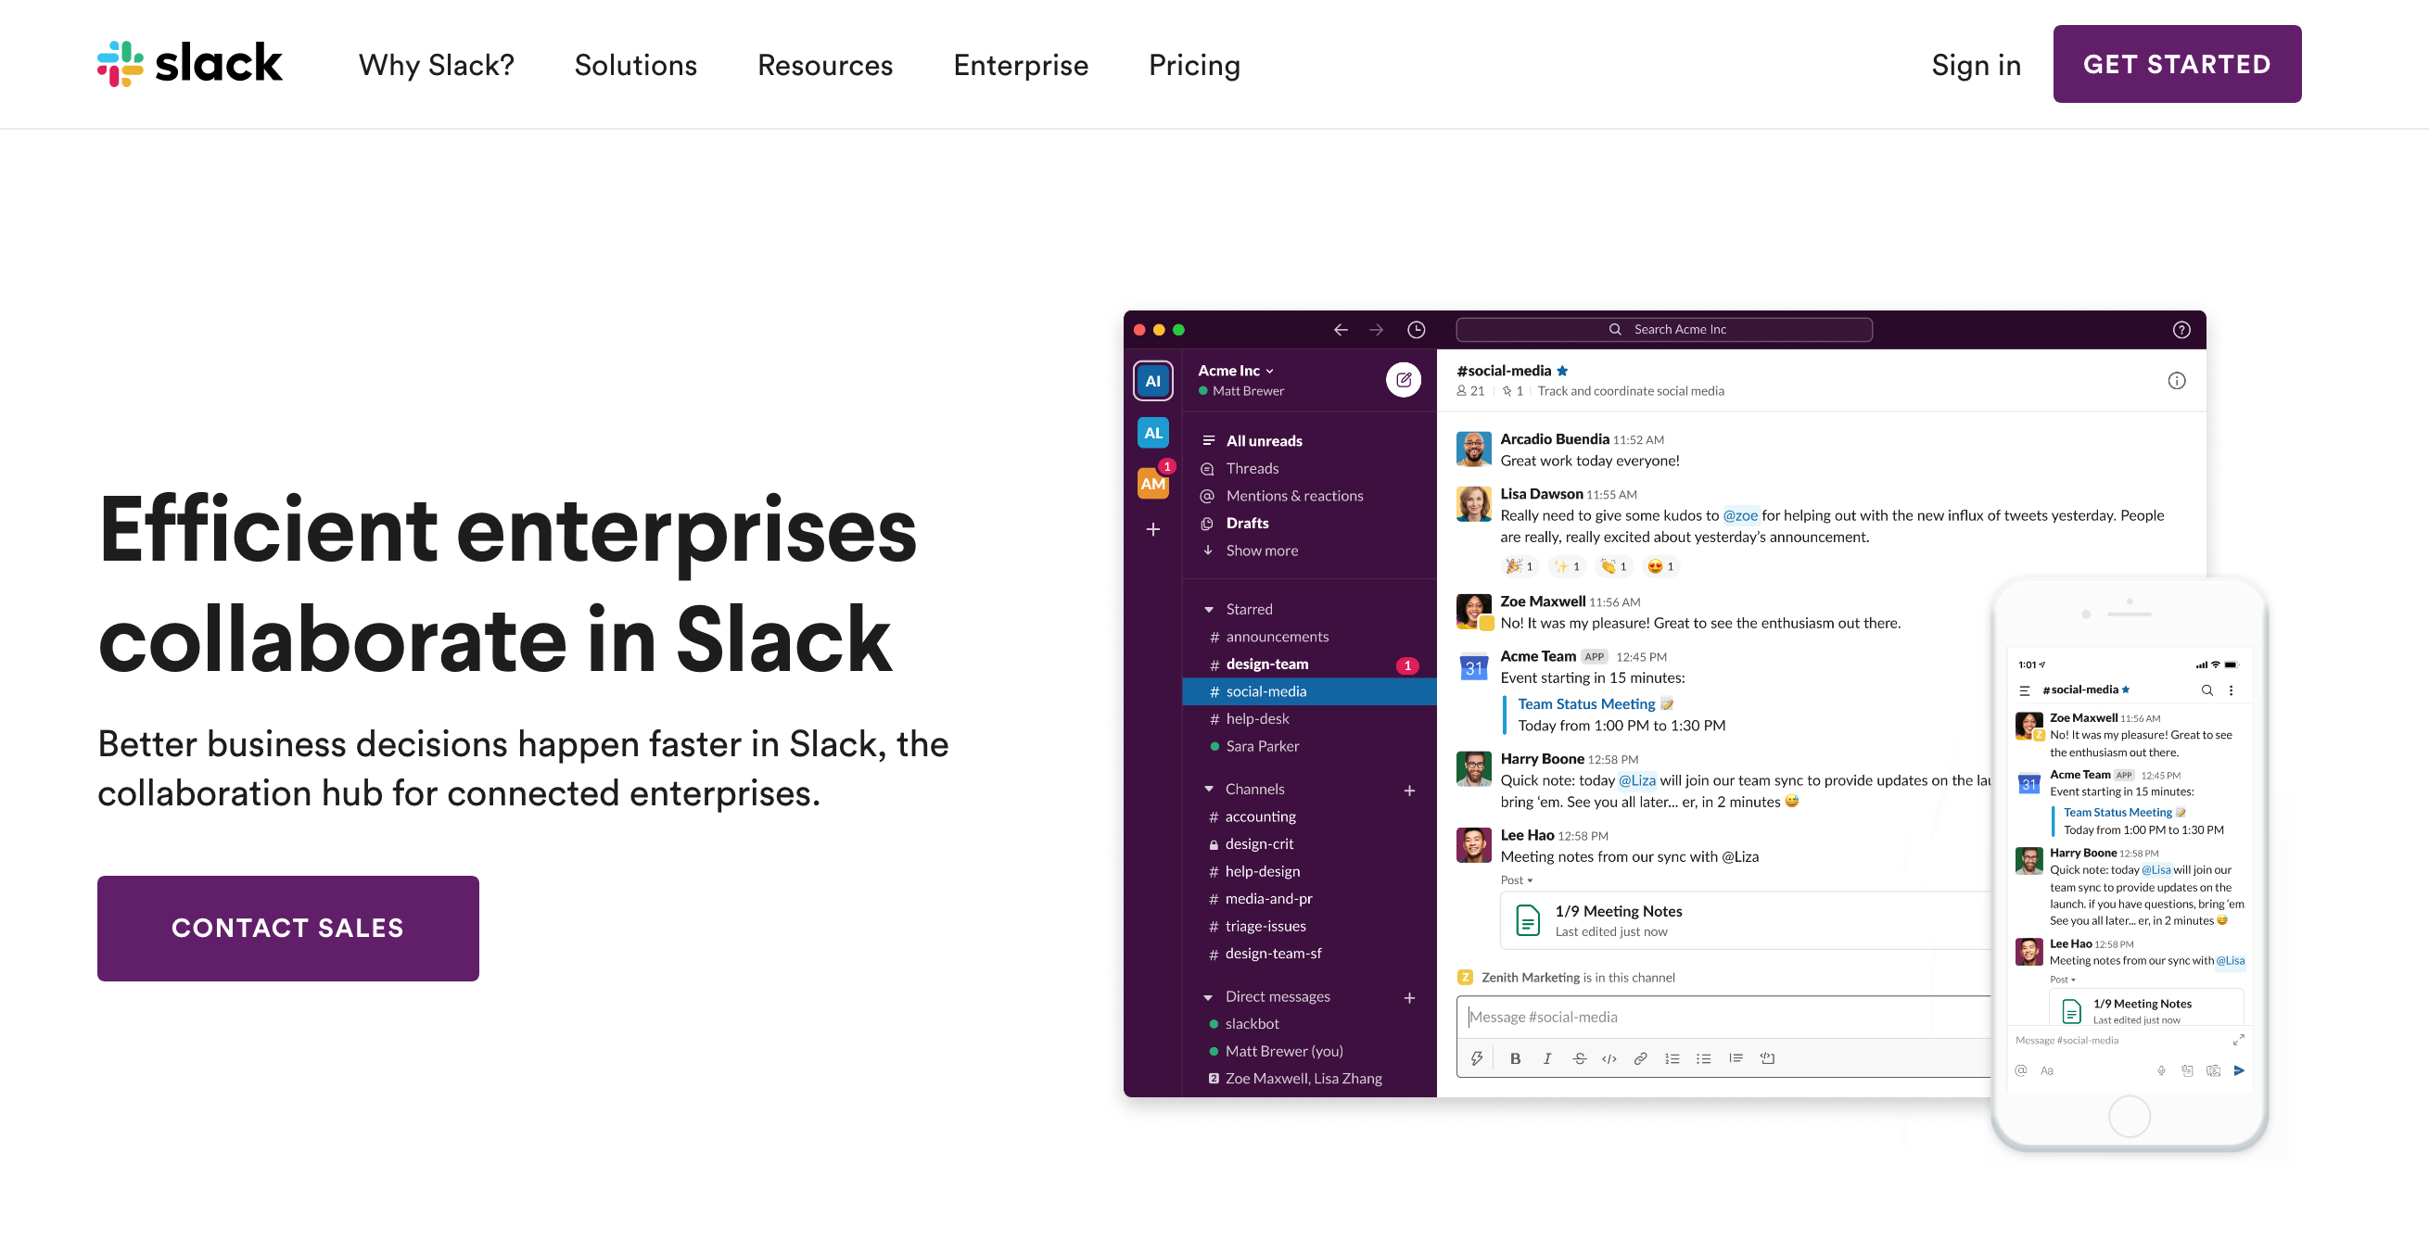Toggle italic formatting
This screenshot has height=1240, width=2429.
(x=1547, y=1059)
